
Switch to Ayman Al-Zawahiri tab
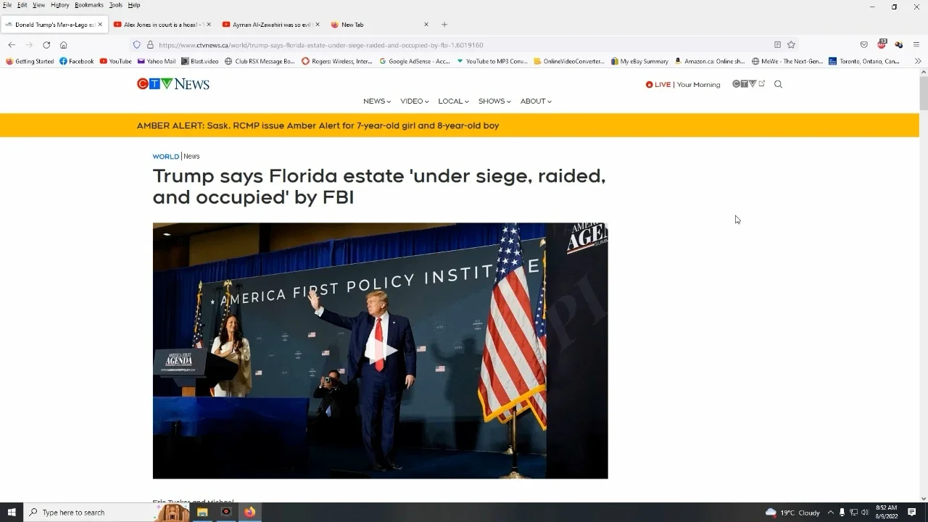(270, 25)
